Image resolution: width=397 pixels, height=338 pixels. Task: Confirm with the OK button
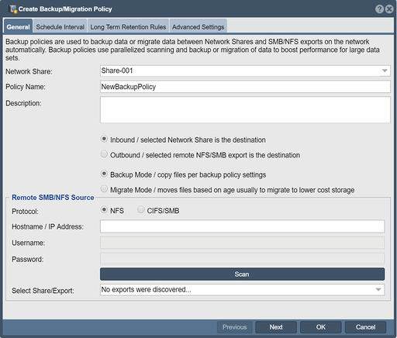321,327
